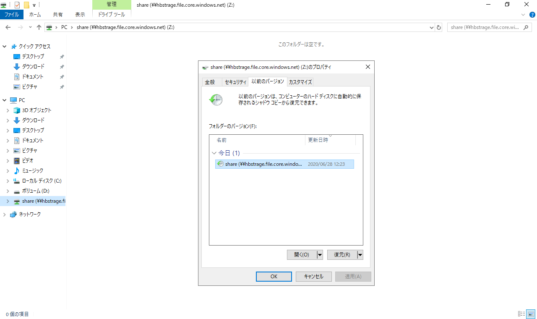The height and width of the screenshot is (319, 537).
Task: Collapse the ribbon using the chevron
Action: point(523,14)
